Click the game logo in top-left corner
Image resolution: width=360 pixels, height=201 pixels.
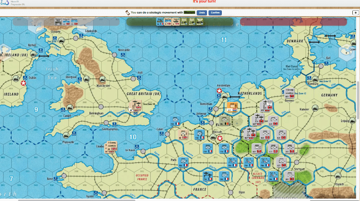(x=5, y=3)
